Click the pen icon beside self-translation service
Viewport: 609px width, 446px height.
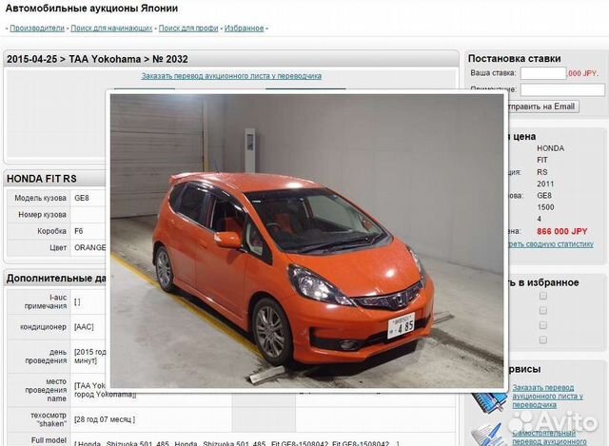487,435
